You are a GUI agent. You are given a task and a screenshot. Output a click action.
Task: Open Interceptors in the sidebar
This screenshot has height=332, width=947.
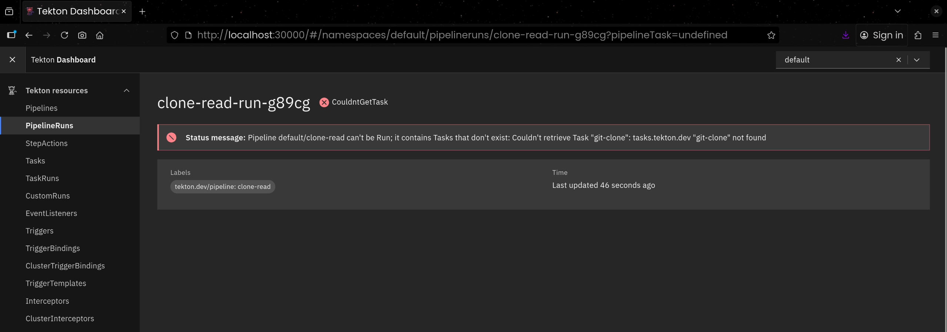point(47,301)
